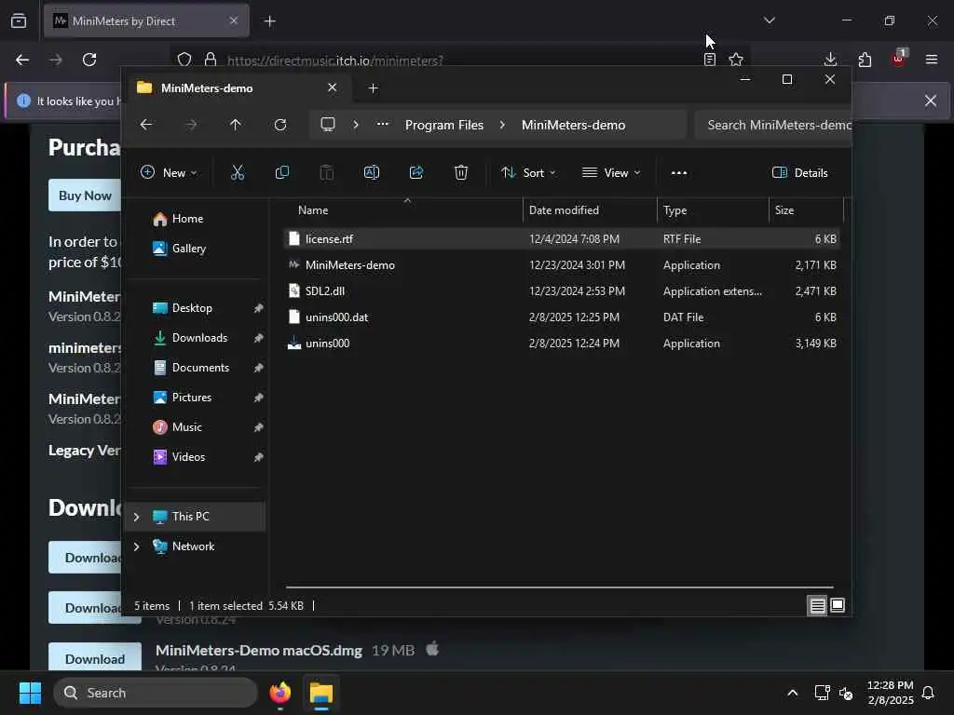954x715 pixels.
Task: Click the Buy Now button in Firefox
Action: (x=85, y=196)
